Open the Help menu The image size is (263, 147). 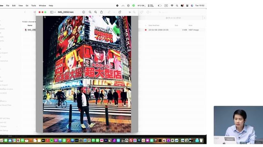51,5
